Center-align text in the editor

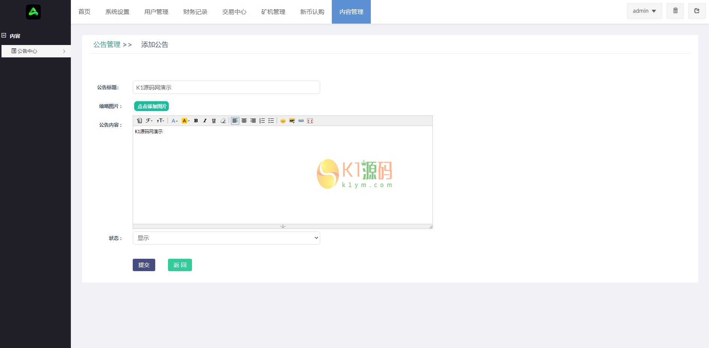pos(244,121)
